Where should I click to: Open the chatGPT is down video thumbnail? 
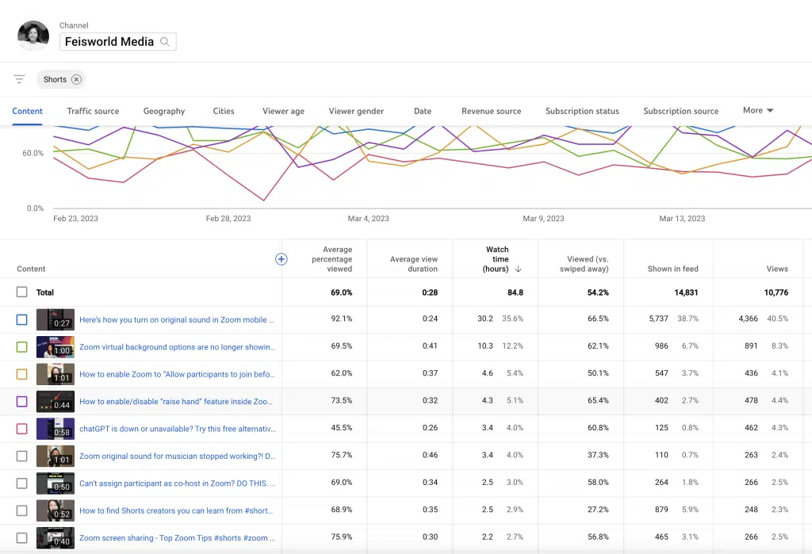click(x=56, y=429)
